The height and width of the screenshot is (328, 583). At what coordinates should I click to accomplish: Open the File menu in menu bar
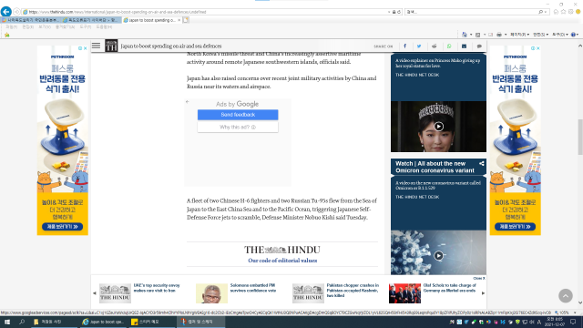pos(11,27)
